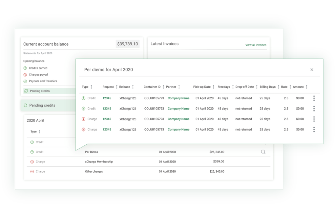This screenshot has height=219, width=336.
Task: Open more options for first Charge row
Action: coord(314,119)
